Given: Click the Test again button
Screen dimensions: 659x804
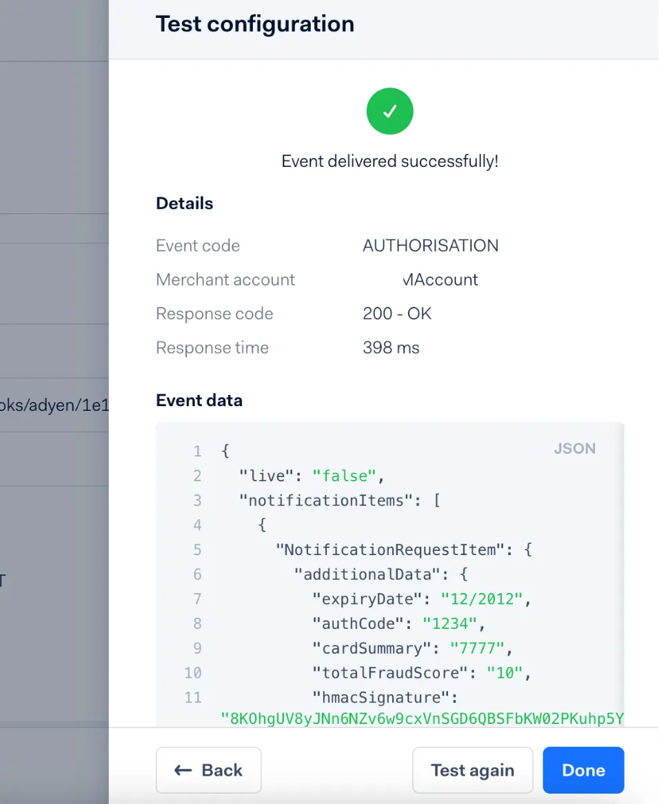Looking at the screenshot, I should pyautogui.click(x=472, y=770).
